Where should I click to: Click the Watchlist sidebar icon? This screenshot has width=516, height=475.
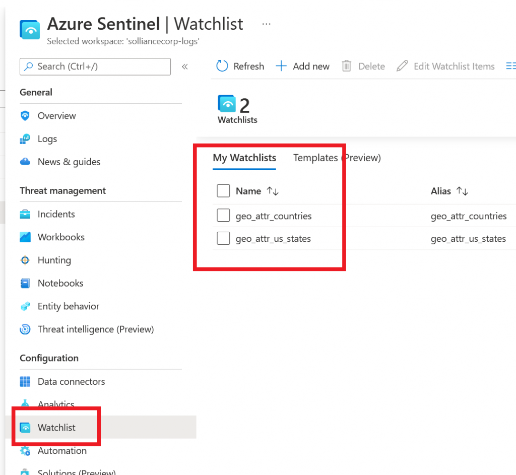[25, 428]
